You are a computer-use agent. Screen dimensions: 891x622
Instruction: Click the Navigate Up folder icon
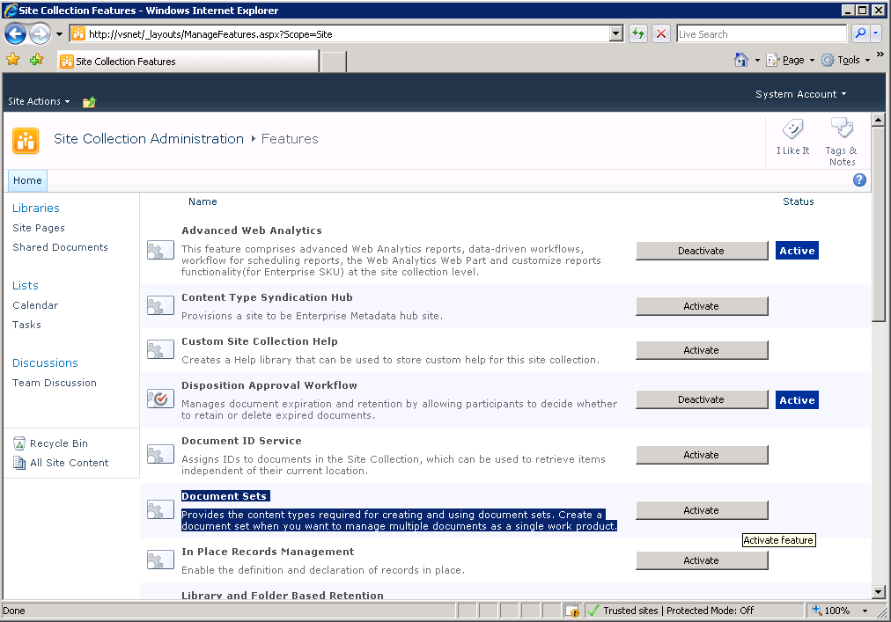pos(89,102)
